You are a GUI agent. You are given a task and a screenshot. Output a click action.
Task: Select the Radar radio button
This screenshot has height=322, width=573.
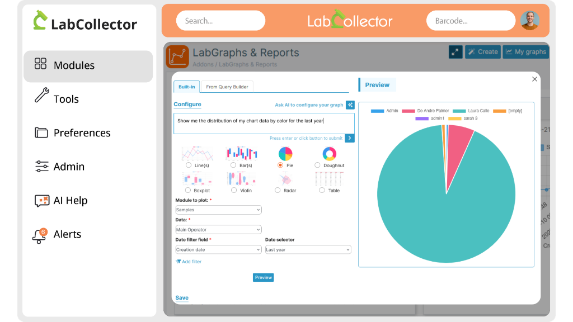[278, 190]
